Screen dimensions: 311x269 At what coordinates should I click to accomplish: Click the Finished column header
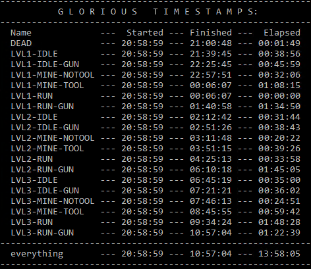click(211, 33)
